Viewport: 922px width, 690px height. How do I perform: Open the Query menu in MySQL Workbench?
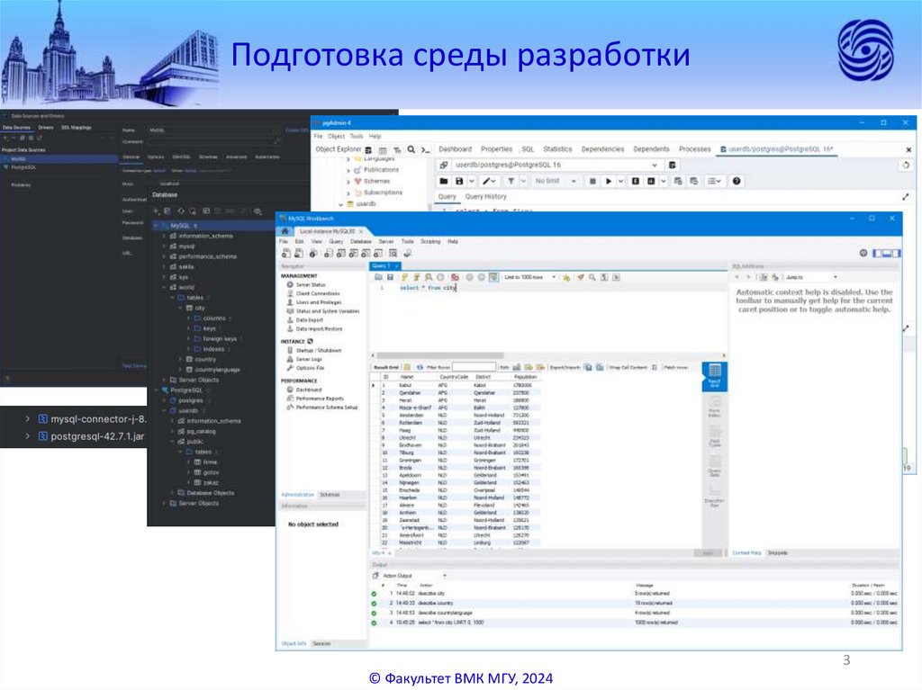coord(336,242)
